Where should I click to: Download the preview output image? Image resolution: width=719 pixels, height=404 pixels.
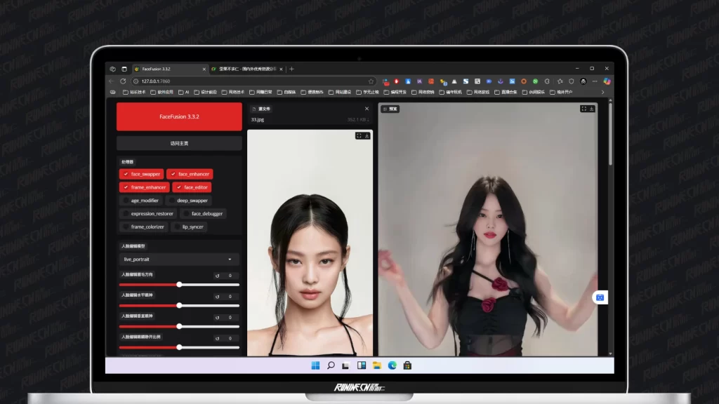point(592,109)
